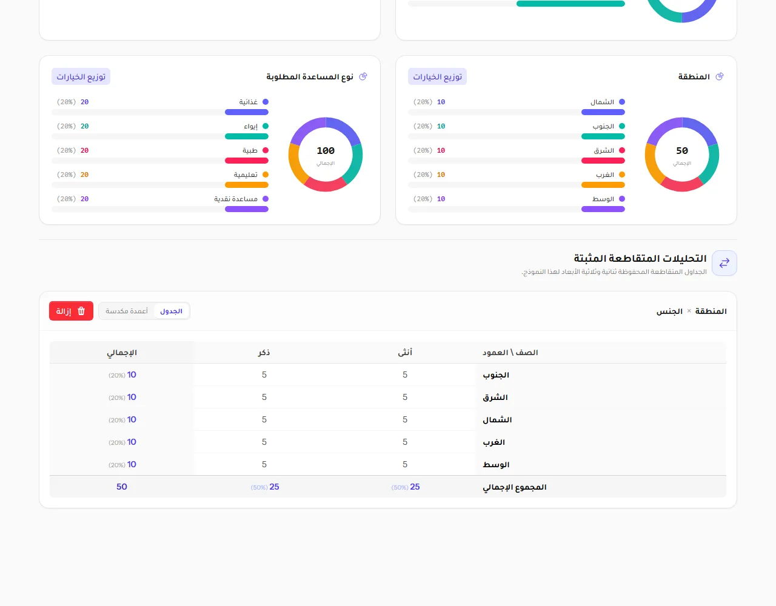776x606 pixels.
Task: Click the إيواء option label
Action: tap(251, 126)
